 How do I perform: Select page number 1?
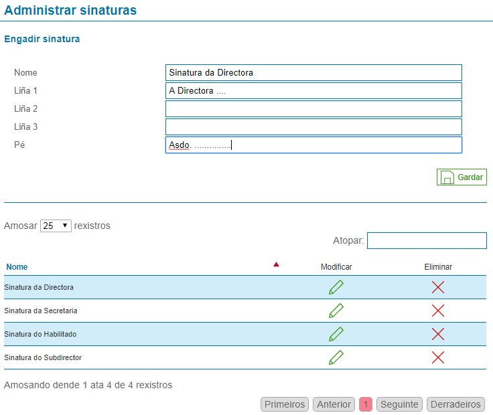point(366,404)
